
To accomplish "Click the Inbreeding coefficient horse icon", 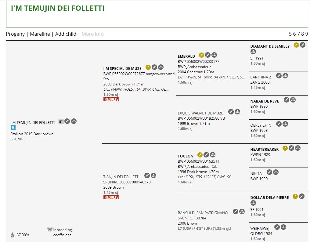I will coord(50,229).
